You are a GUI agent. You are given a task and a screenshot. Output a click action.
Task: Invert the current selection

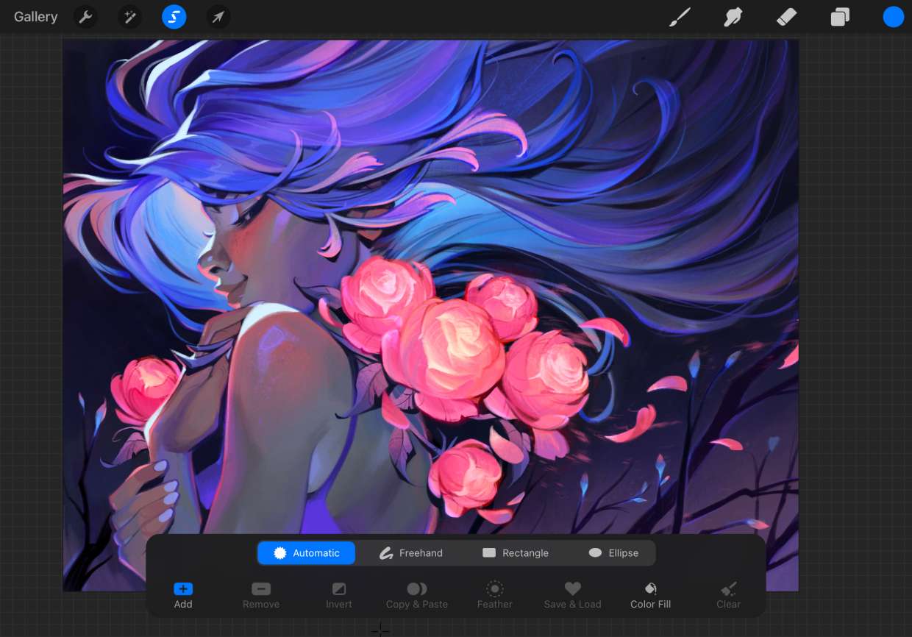click(339, 595)
